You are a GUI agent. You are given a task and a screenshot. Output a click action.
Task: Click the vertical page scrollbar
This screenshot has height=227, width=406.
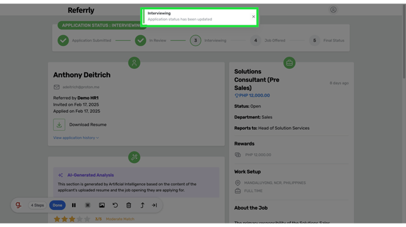pos(404,41)
